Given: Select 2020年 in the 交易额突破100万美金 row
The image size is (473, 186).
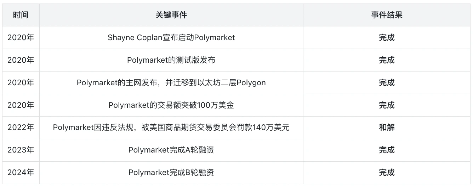Looking at the screenshot, I should pyautogui.click(x=21, y=105).
